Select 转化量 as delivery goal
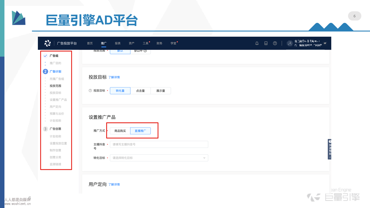Image resolution: width=370 pixels, height=208 pixels. tap(120, 91)
